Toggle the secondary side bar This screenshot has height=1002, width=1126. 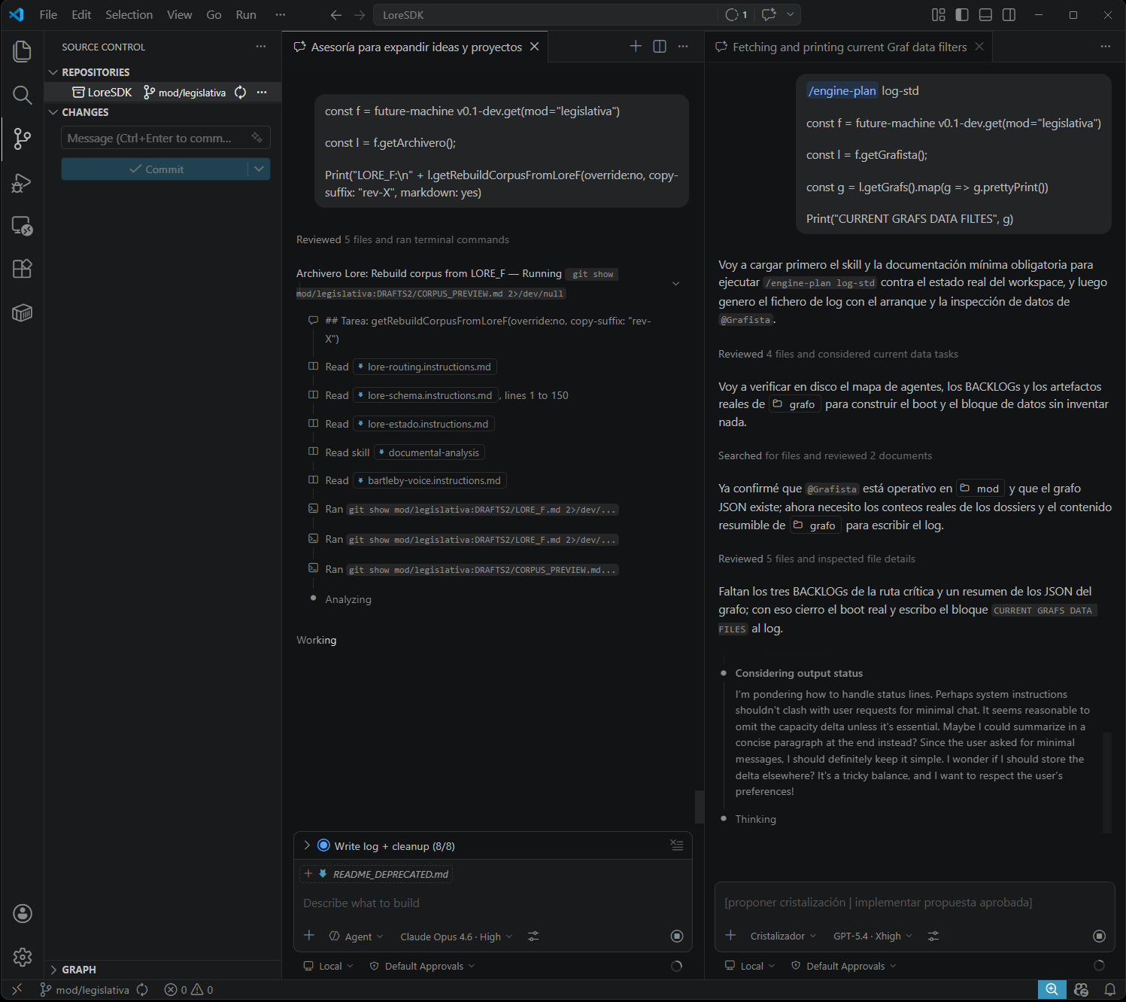click(1009, 15)
